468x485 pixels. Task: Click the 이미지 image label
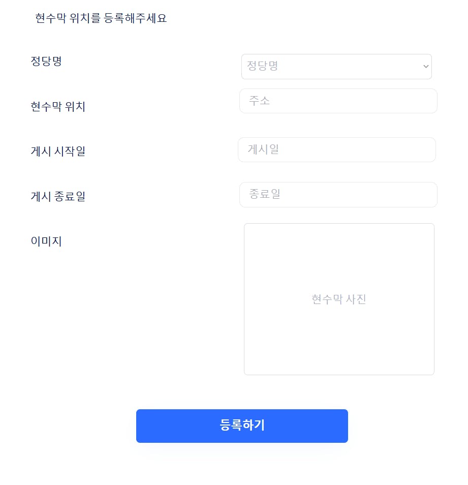click(46, 241)
